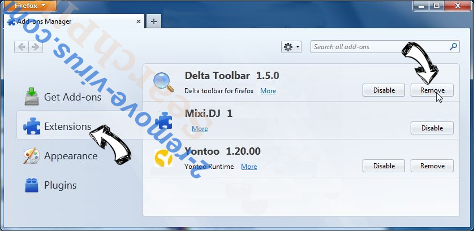Open the gear tools dropdown
474x231 pixels.
click(x=291, y=47)
